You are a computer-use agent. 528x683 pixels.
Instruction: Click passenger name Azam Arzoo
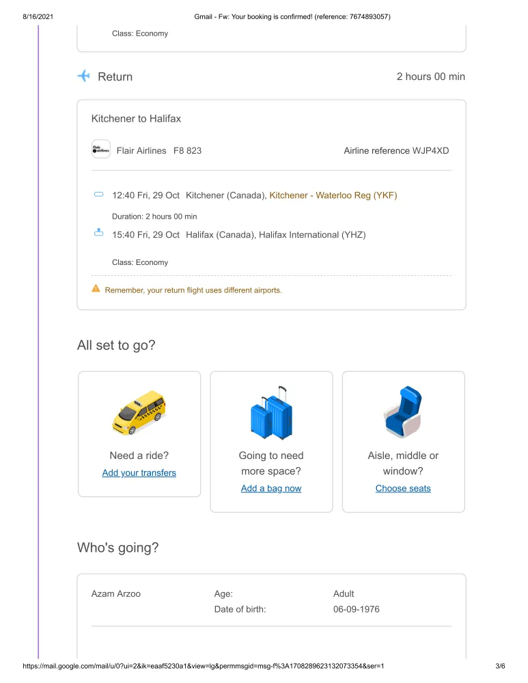(x=116, y=594)
